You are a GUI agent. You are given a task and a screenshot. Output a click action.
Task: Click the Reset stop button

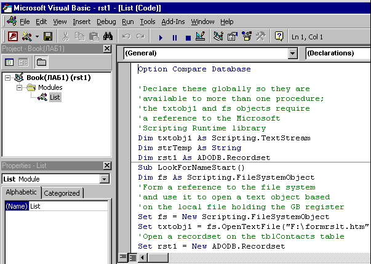pos(188,38)
